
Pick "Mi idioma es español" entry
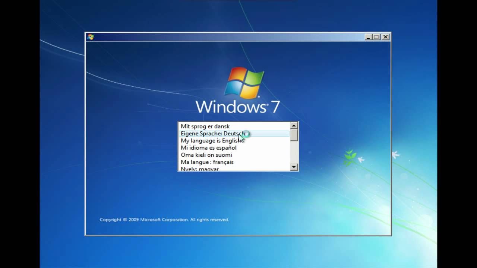(x=234, y=148)
